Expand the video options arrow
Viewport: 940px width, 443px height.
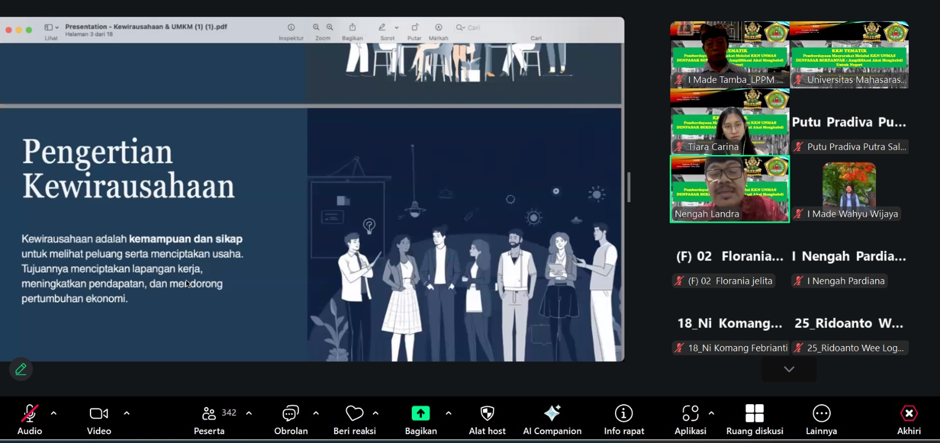pyautogui.click(x=126, y=414)
